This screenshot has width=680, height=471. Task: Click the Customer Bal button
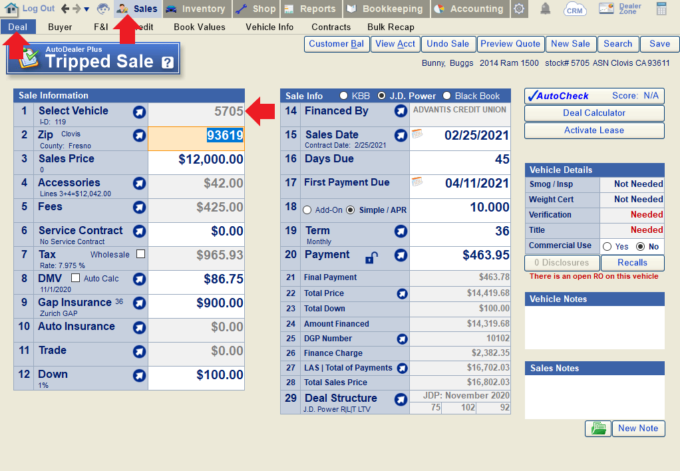337,44
